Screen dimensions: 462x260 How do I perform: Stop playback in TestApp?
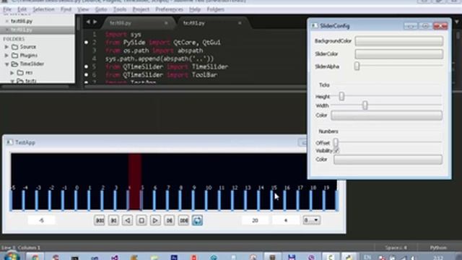tap(141, 220)
